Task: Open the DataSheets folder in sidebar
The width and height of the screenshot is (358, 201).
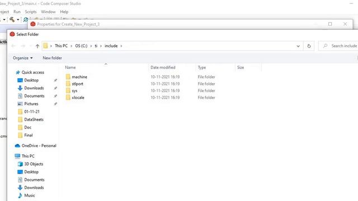Action: [34, 119]
